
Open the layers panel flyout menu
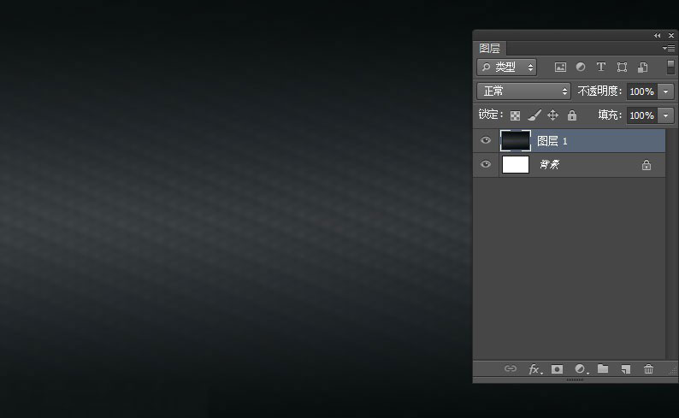coord(669,48)
